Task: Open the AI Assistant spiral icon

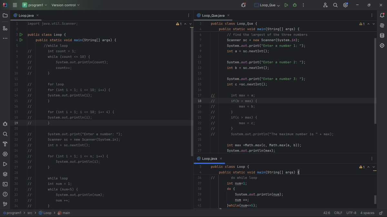Action: tap(382, 25)
